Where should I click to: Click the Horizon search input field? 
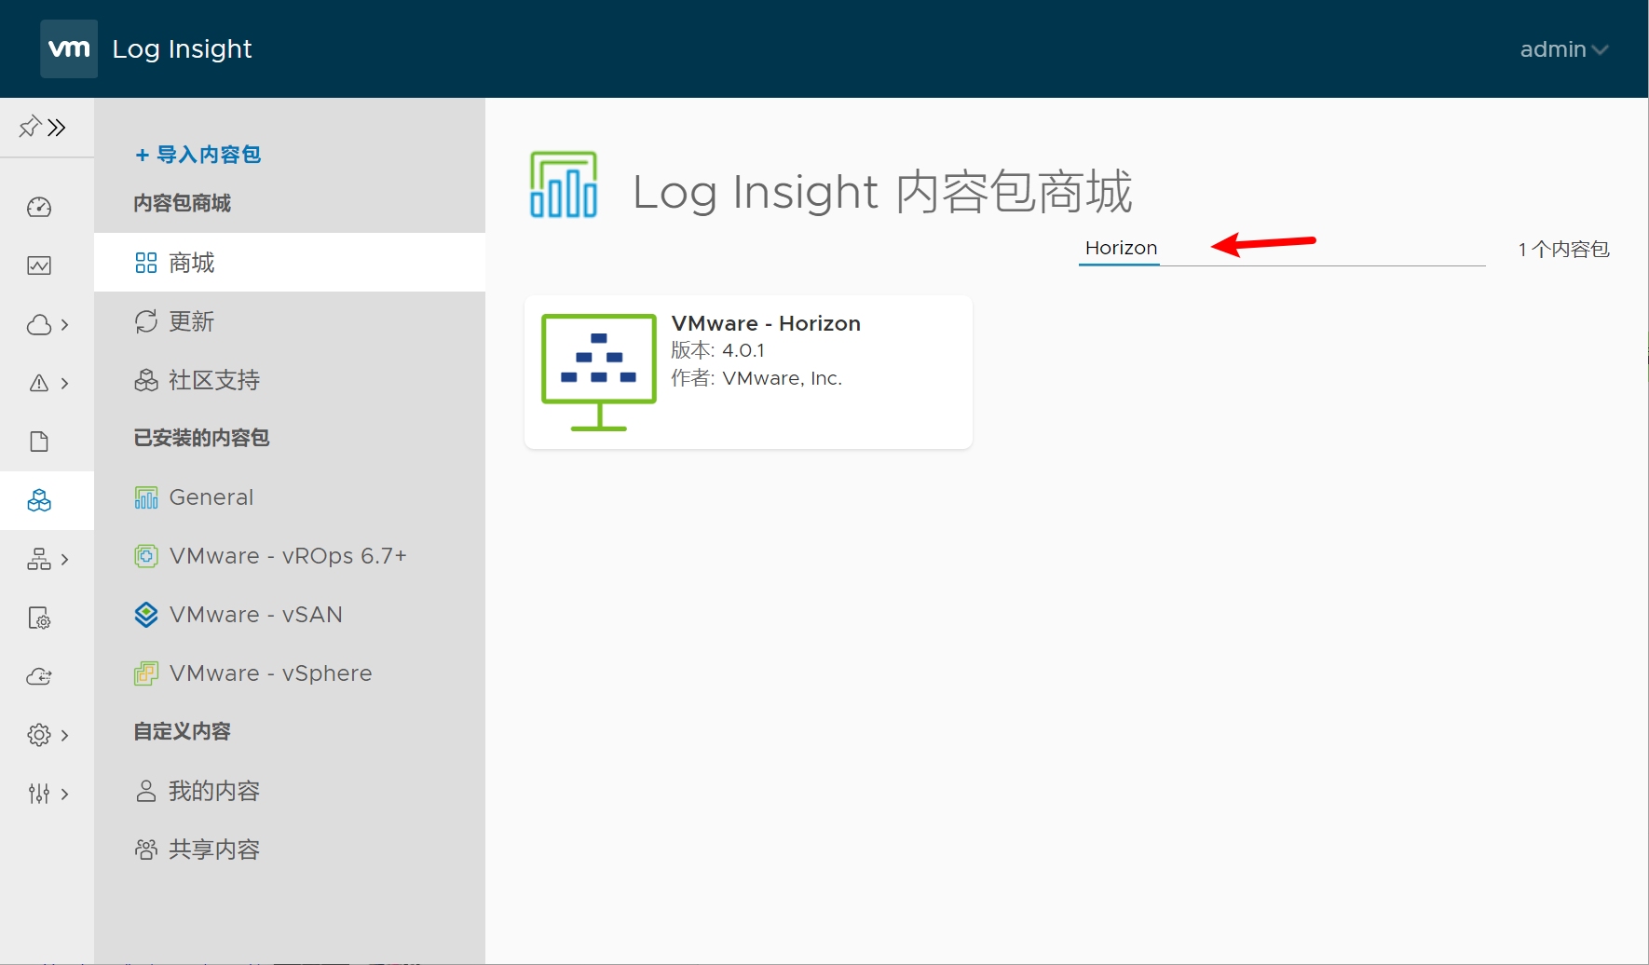[x=1281, y=249]
